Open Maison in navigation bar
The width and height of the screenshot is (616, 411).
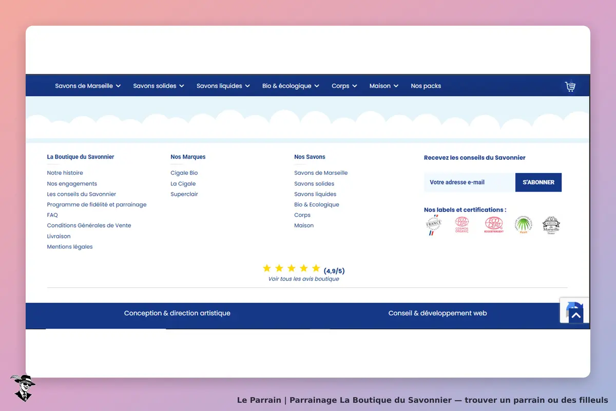click(x=380, y=86)
